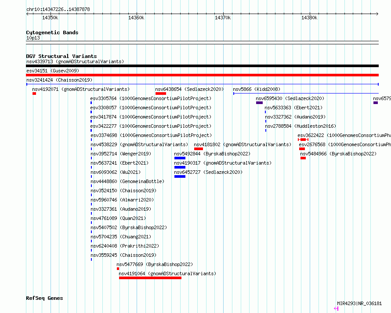Select red bar under nsv5484966
Image resolution: width=391 pixels, height=313 pixels.
pos(303,158)
